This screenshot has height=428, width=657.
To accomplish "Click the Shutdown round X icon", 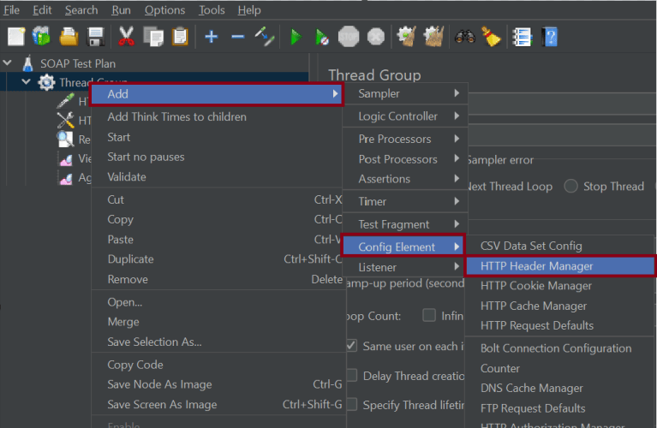I will [376, 37].
